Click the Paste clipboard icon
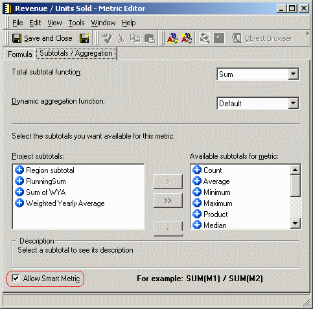This screenshot has width=313, height=309. coord(150,38)
